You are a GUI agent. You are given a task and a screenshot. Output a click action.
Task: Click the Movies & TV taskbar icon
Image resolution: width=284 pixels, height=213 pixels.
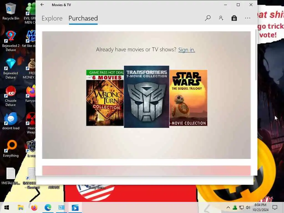tap(75, 207)
